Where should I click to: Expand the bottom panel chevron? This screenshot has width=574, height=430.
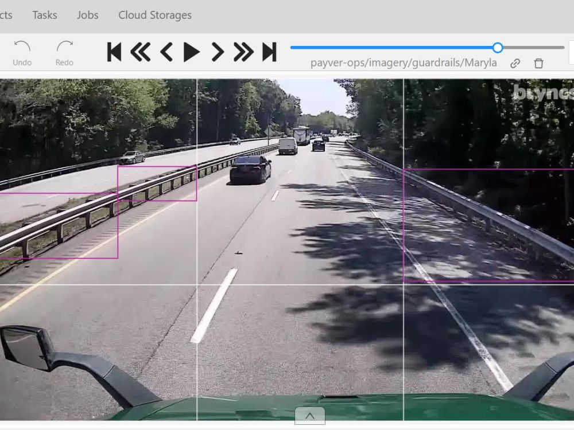(310, 416)
